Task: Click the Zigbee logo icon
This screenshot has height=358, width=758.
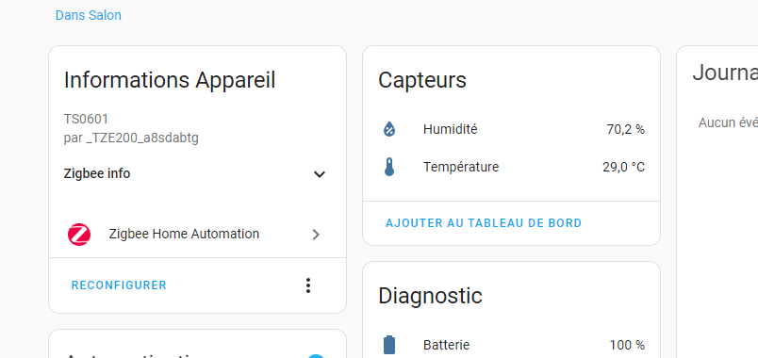Action: 79,235
